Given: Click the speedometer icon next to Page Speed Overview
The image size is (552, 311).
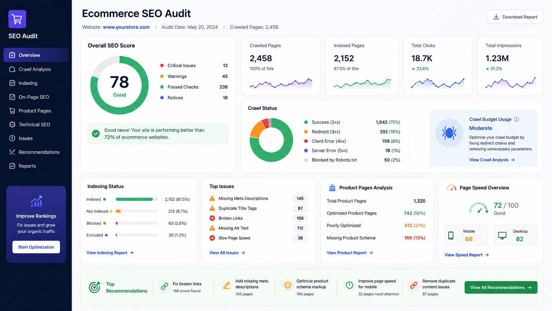Looking at the screenshot, I should (451, 188).
